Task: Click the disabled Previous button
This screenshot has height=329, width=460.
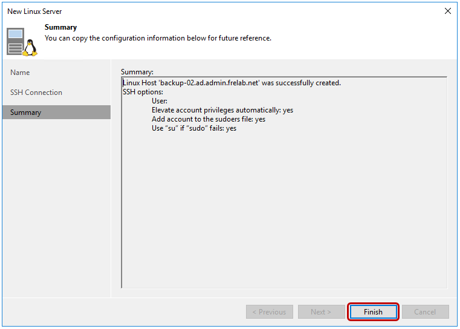Action: coord(270,311)
